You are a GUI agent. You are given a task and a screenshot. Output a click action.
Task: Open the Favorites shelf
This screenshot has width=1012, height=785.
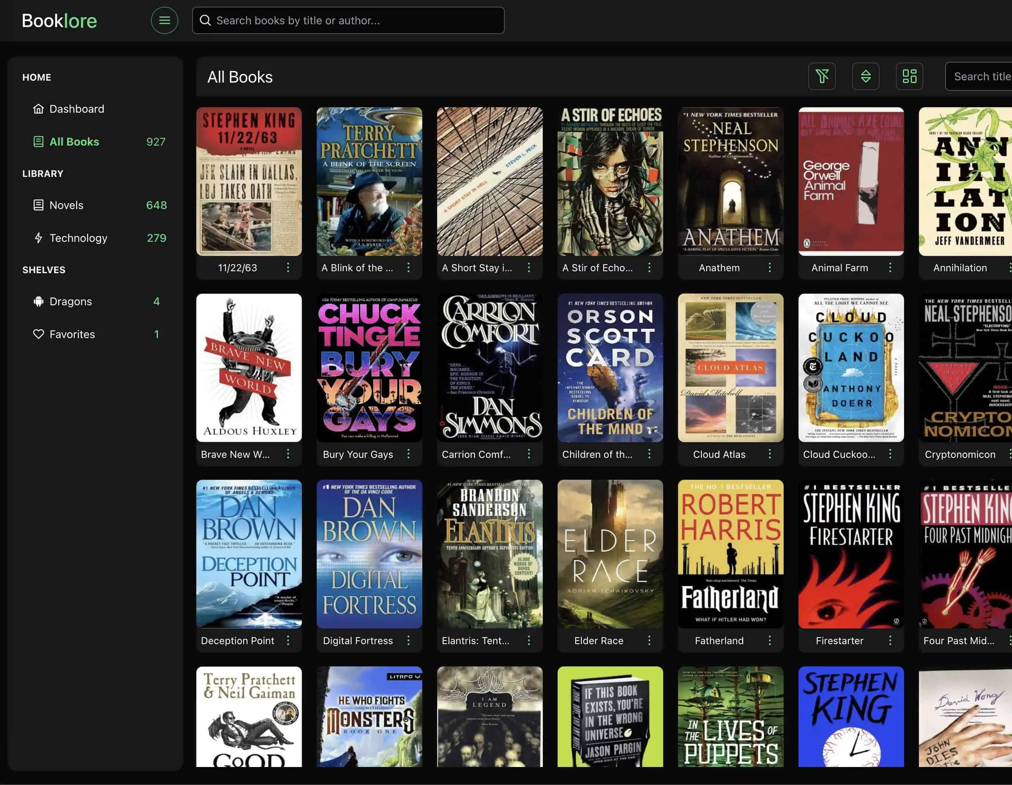(72, 334)
